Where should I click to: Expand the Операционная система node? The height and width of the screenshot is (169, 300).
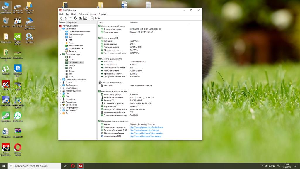(61, 80)
